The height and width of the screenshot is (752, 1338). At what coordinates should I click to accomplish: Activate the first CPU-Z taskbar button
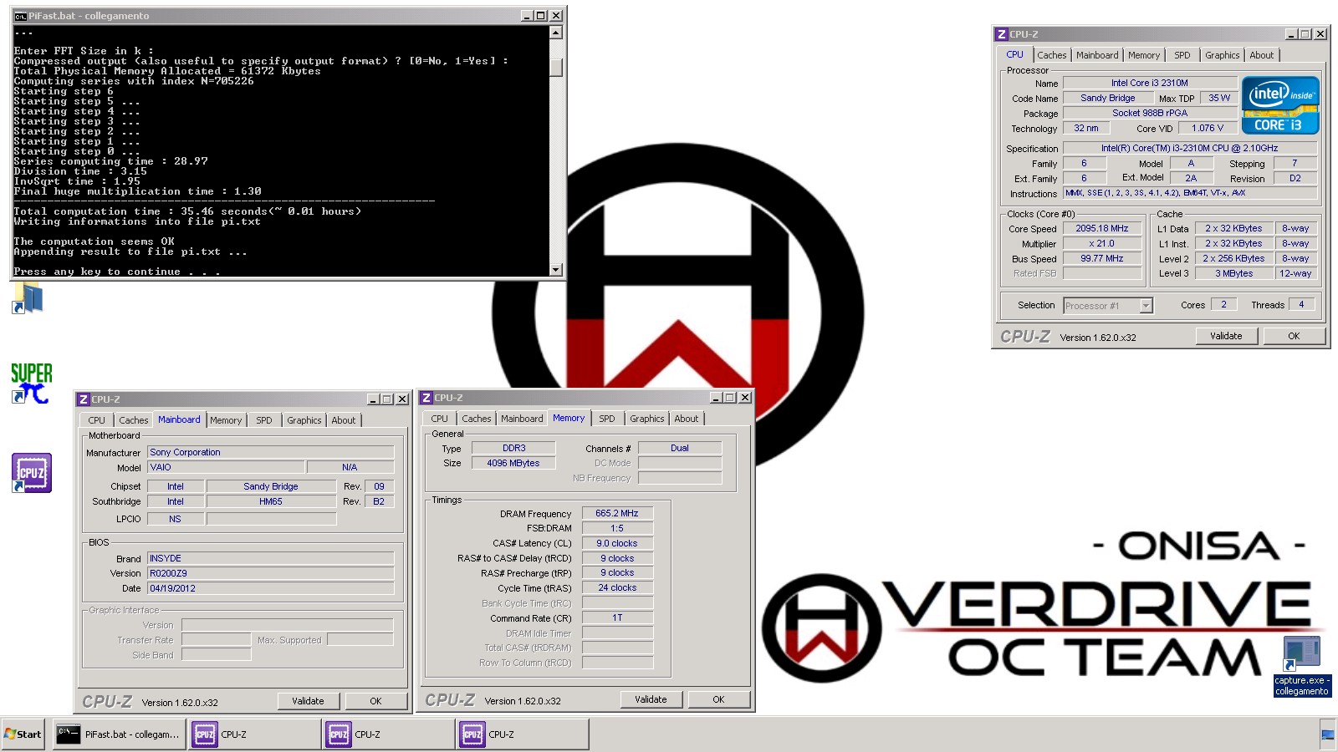(255, 734)
